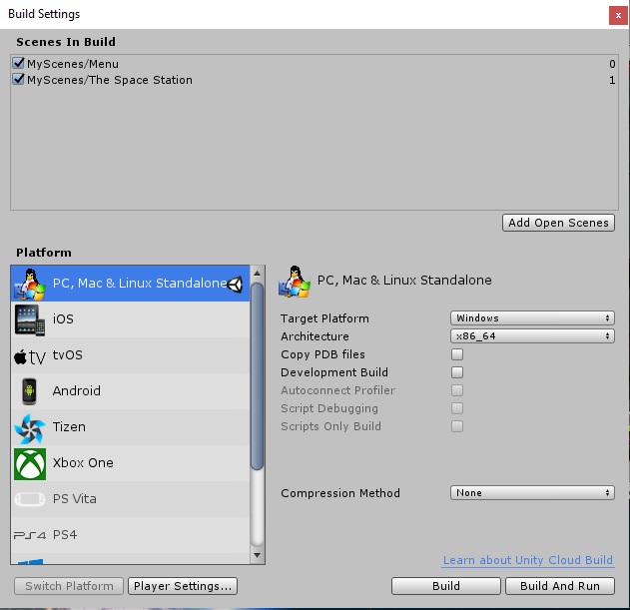Click the Switch Platform button
This screenshot has height=610, width=630.
pos(69,586)
